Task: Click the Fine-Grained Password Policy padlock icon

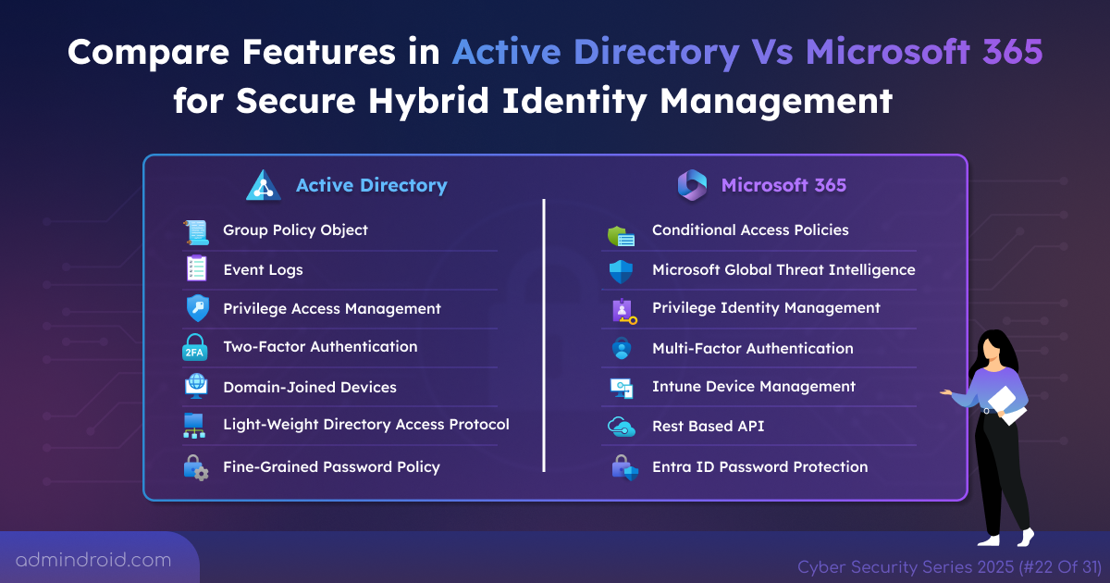Action: coord(195,466)
